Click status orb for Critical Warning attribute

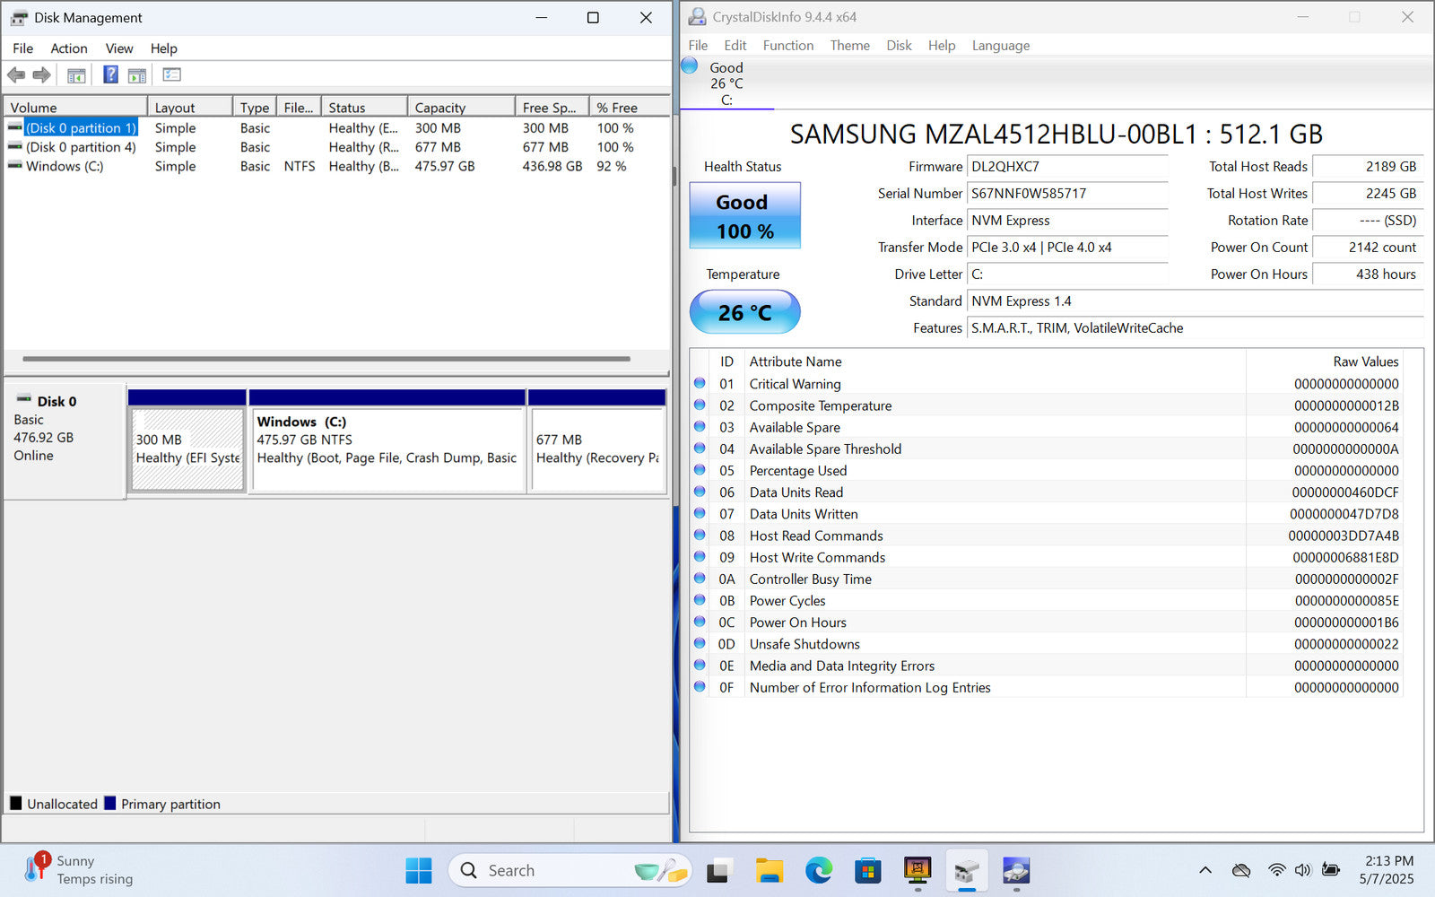pyautogui.click(x=700, y=383)
